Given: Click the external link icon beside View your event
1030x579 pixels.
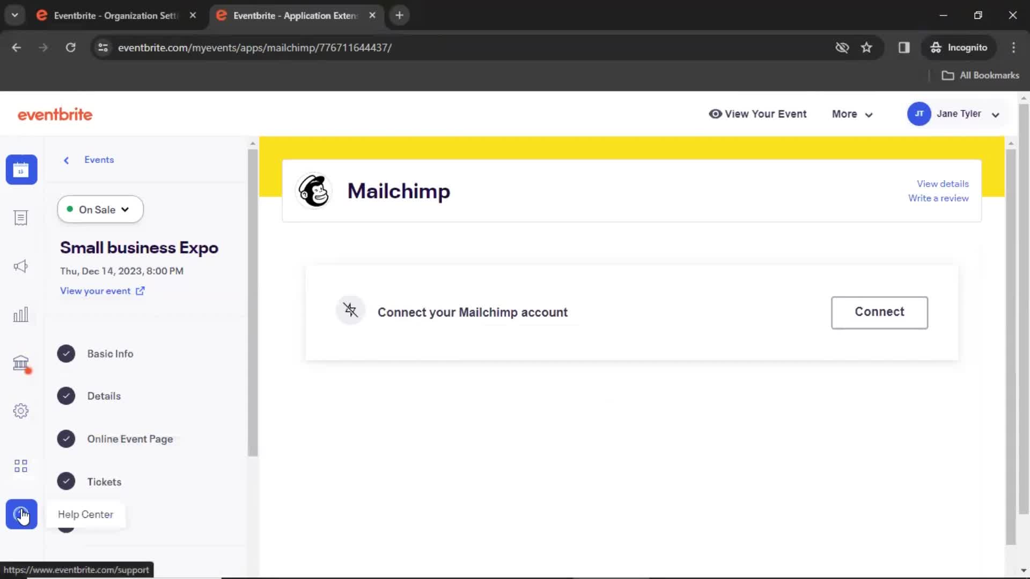Looking at the screenshot, I should (140, 291).
